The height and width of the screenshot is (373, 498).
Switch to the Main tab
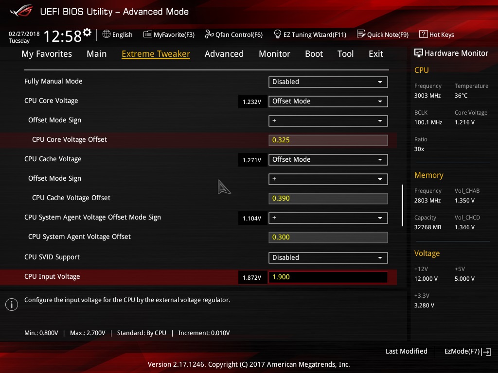point(97,54)
